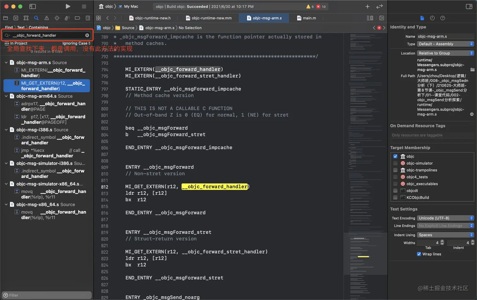The image size is (477, 300).
Task: Increase Tab width stepper
Action: click(x=442, y=241)
